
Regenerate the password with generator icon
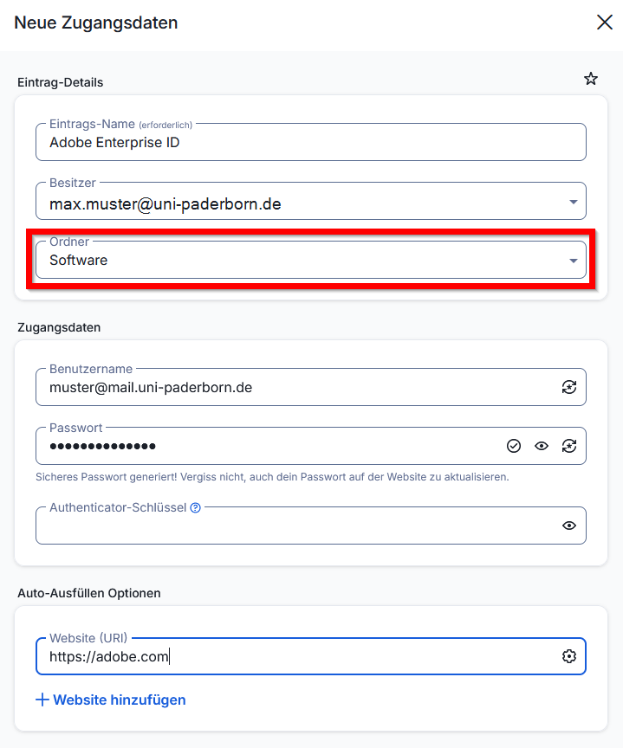(x=569, y=446)
